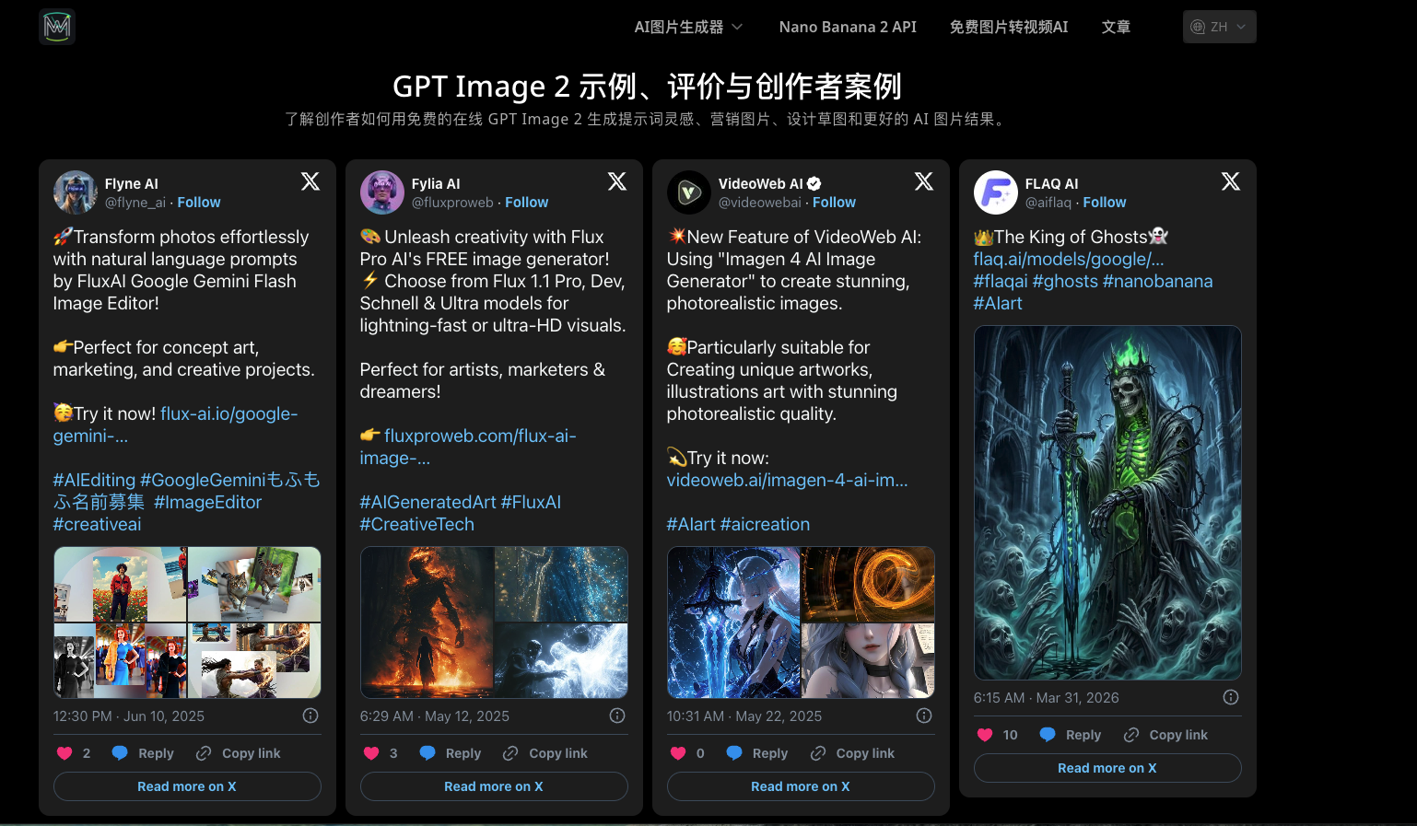Open X logo on VideoWeb AI card
Viewport: 1417px width, 826px height.
pyautogui.click(x=924, y=181)
